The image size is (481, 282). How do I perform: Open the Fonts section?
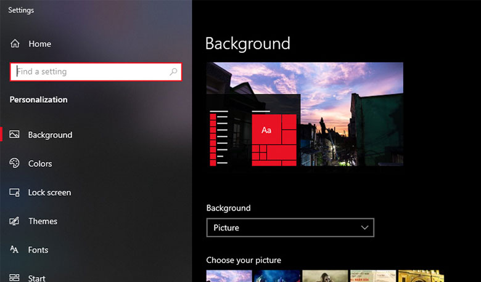(x=38, y=250)
